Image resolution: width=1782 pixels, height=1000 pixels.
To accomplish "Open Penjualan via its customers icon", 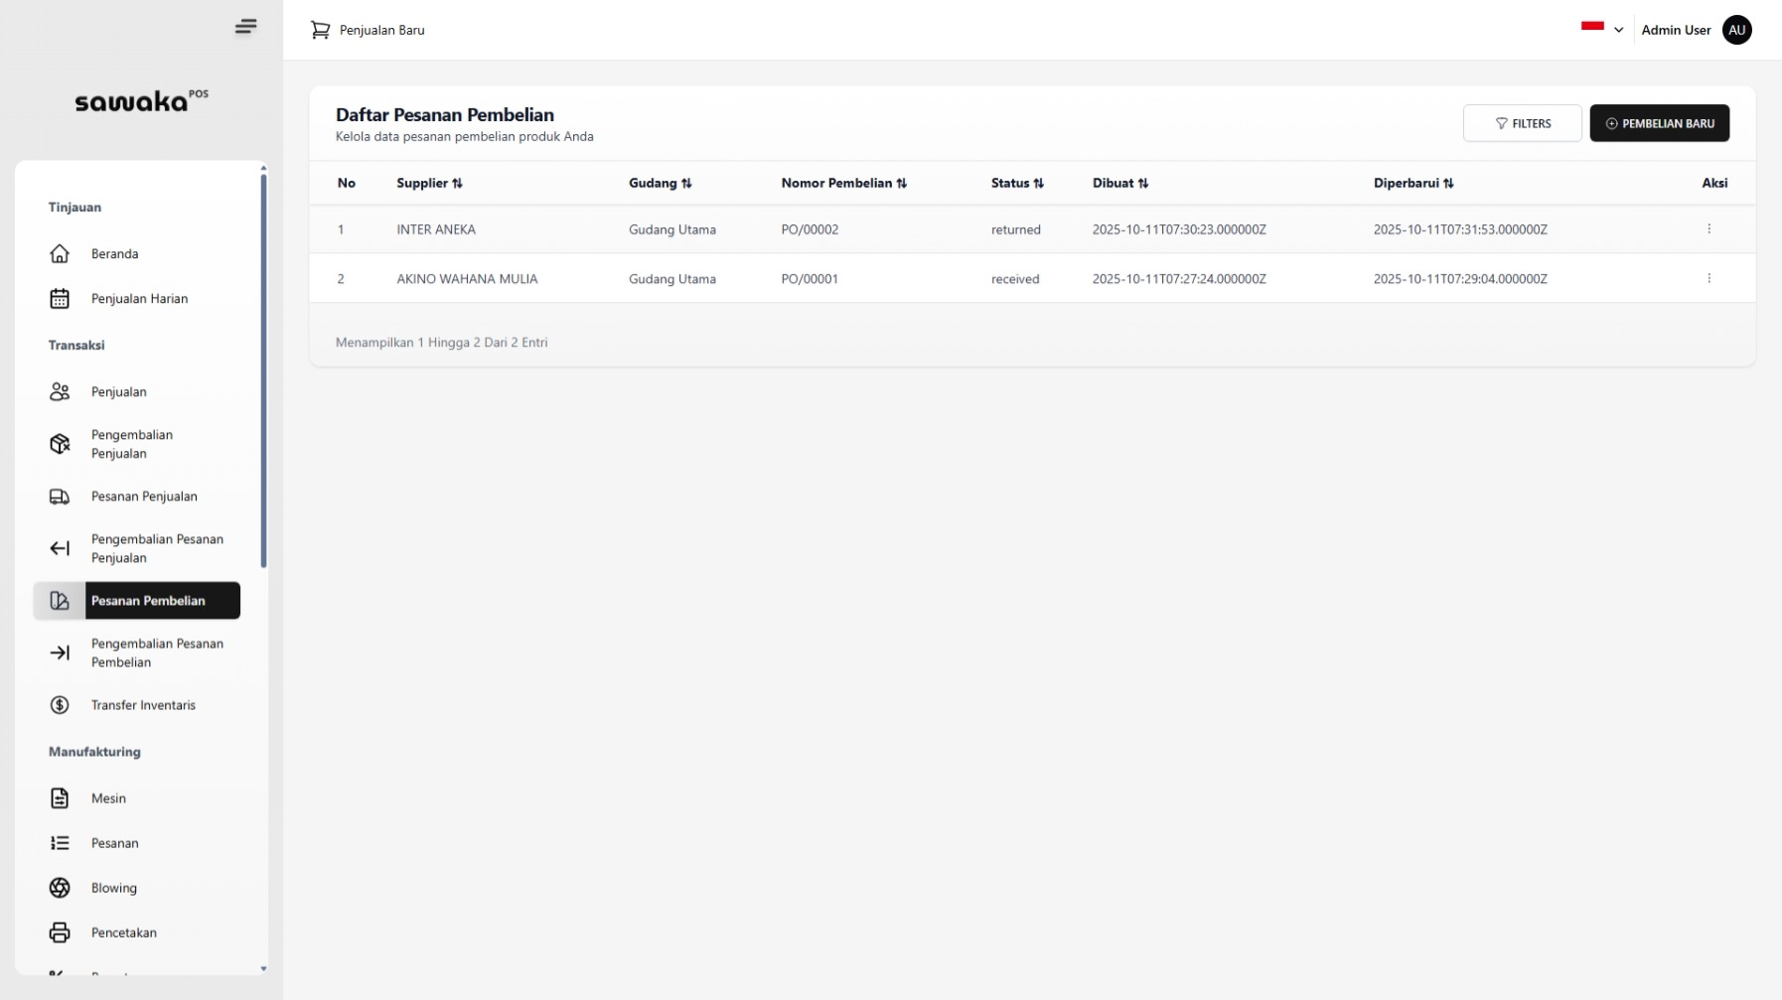I will coord(60,391).
